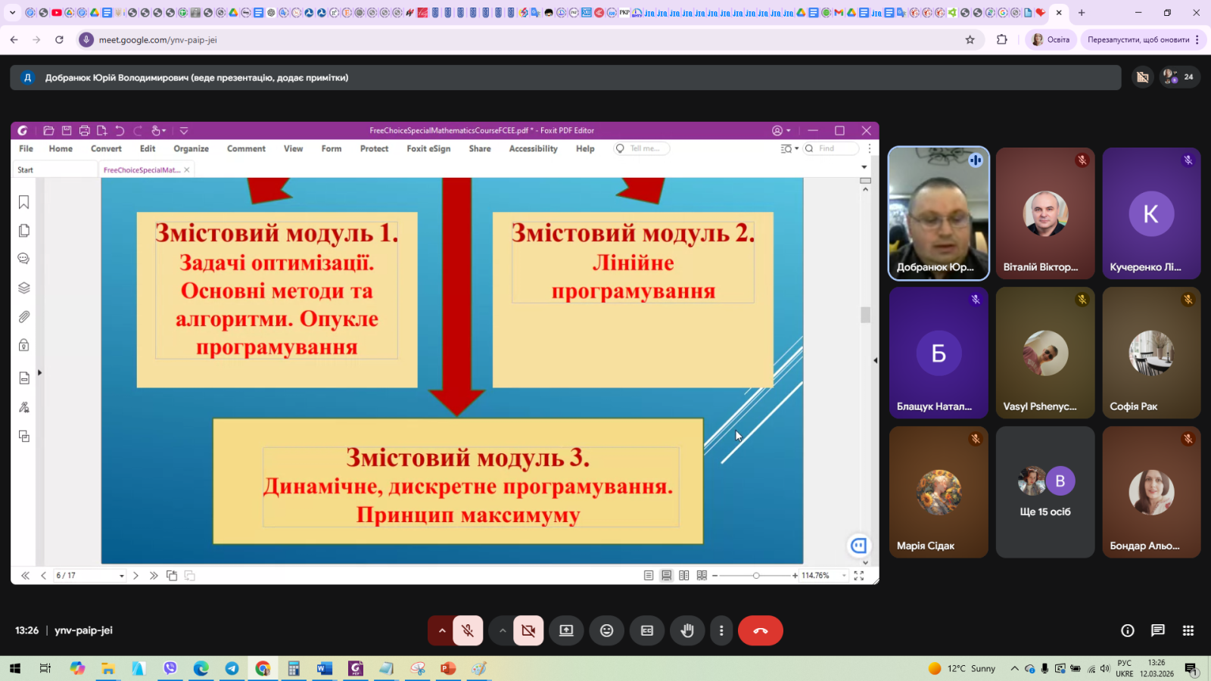This screenshot has width=1211, height=681.
Task: Open the meeting details info icon
Action: 1127,630
